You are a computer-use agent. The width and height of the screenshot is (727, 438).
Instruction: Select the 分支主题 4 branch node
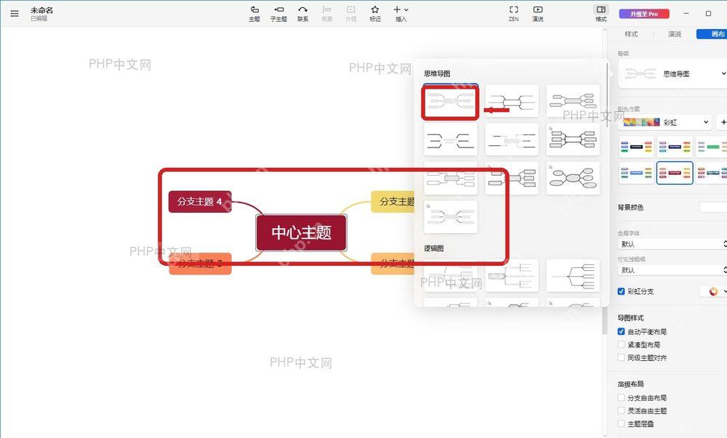pyautogui.click(x=200, y=201)
